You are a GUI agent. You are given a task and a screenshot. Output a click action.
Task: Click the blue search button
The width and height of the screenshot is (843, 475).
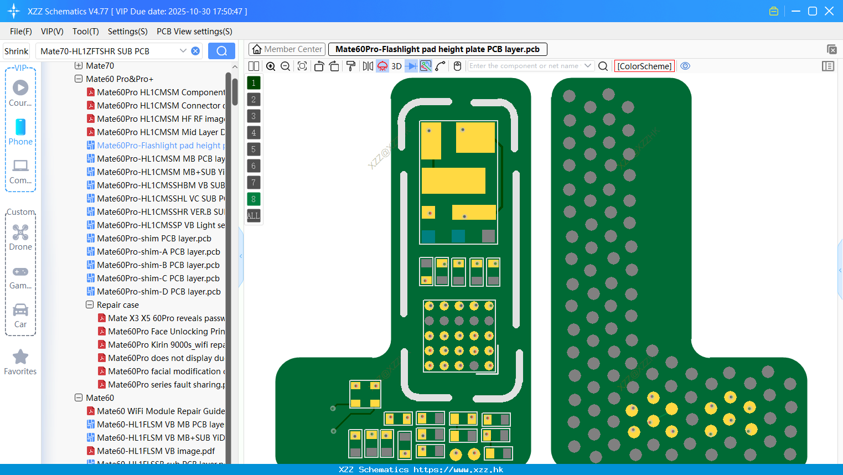click(x=221, y=51)
